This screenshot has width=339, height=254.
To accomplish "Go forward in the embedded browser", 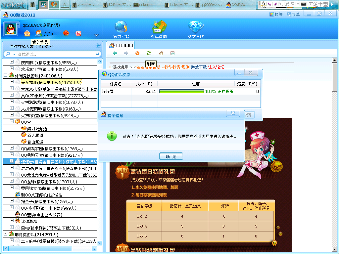I will pyautogui.click(x=126, y=53).
